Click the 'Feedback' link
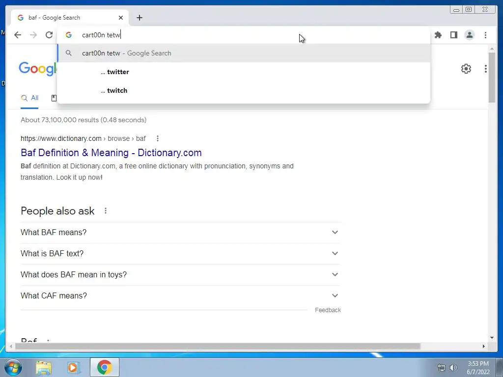The image size is (503, 377). (328, 310)
